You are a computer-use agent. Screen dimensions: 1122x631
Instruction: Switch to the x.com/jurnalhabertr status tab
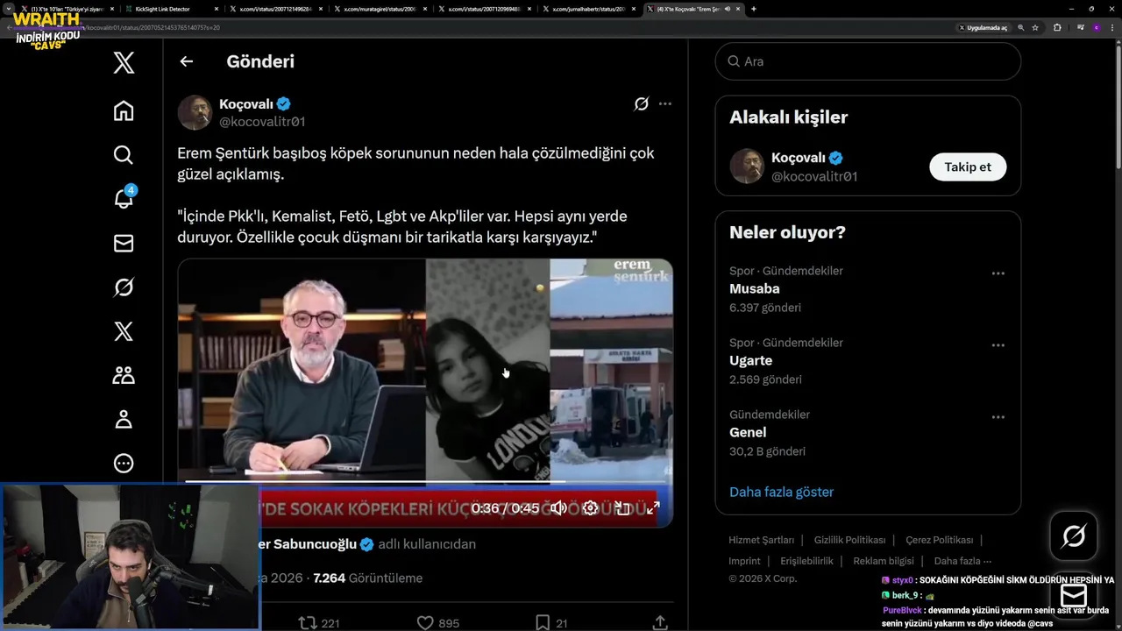pos(590,9)
